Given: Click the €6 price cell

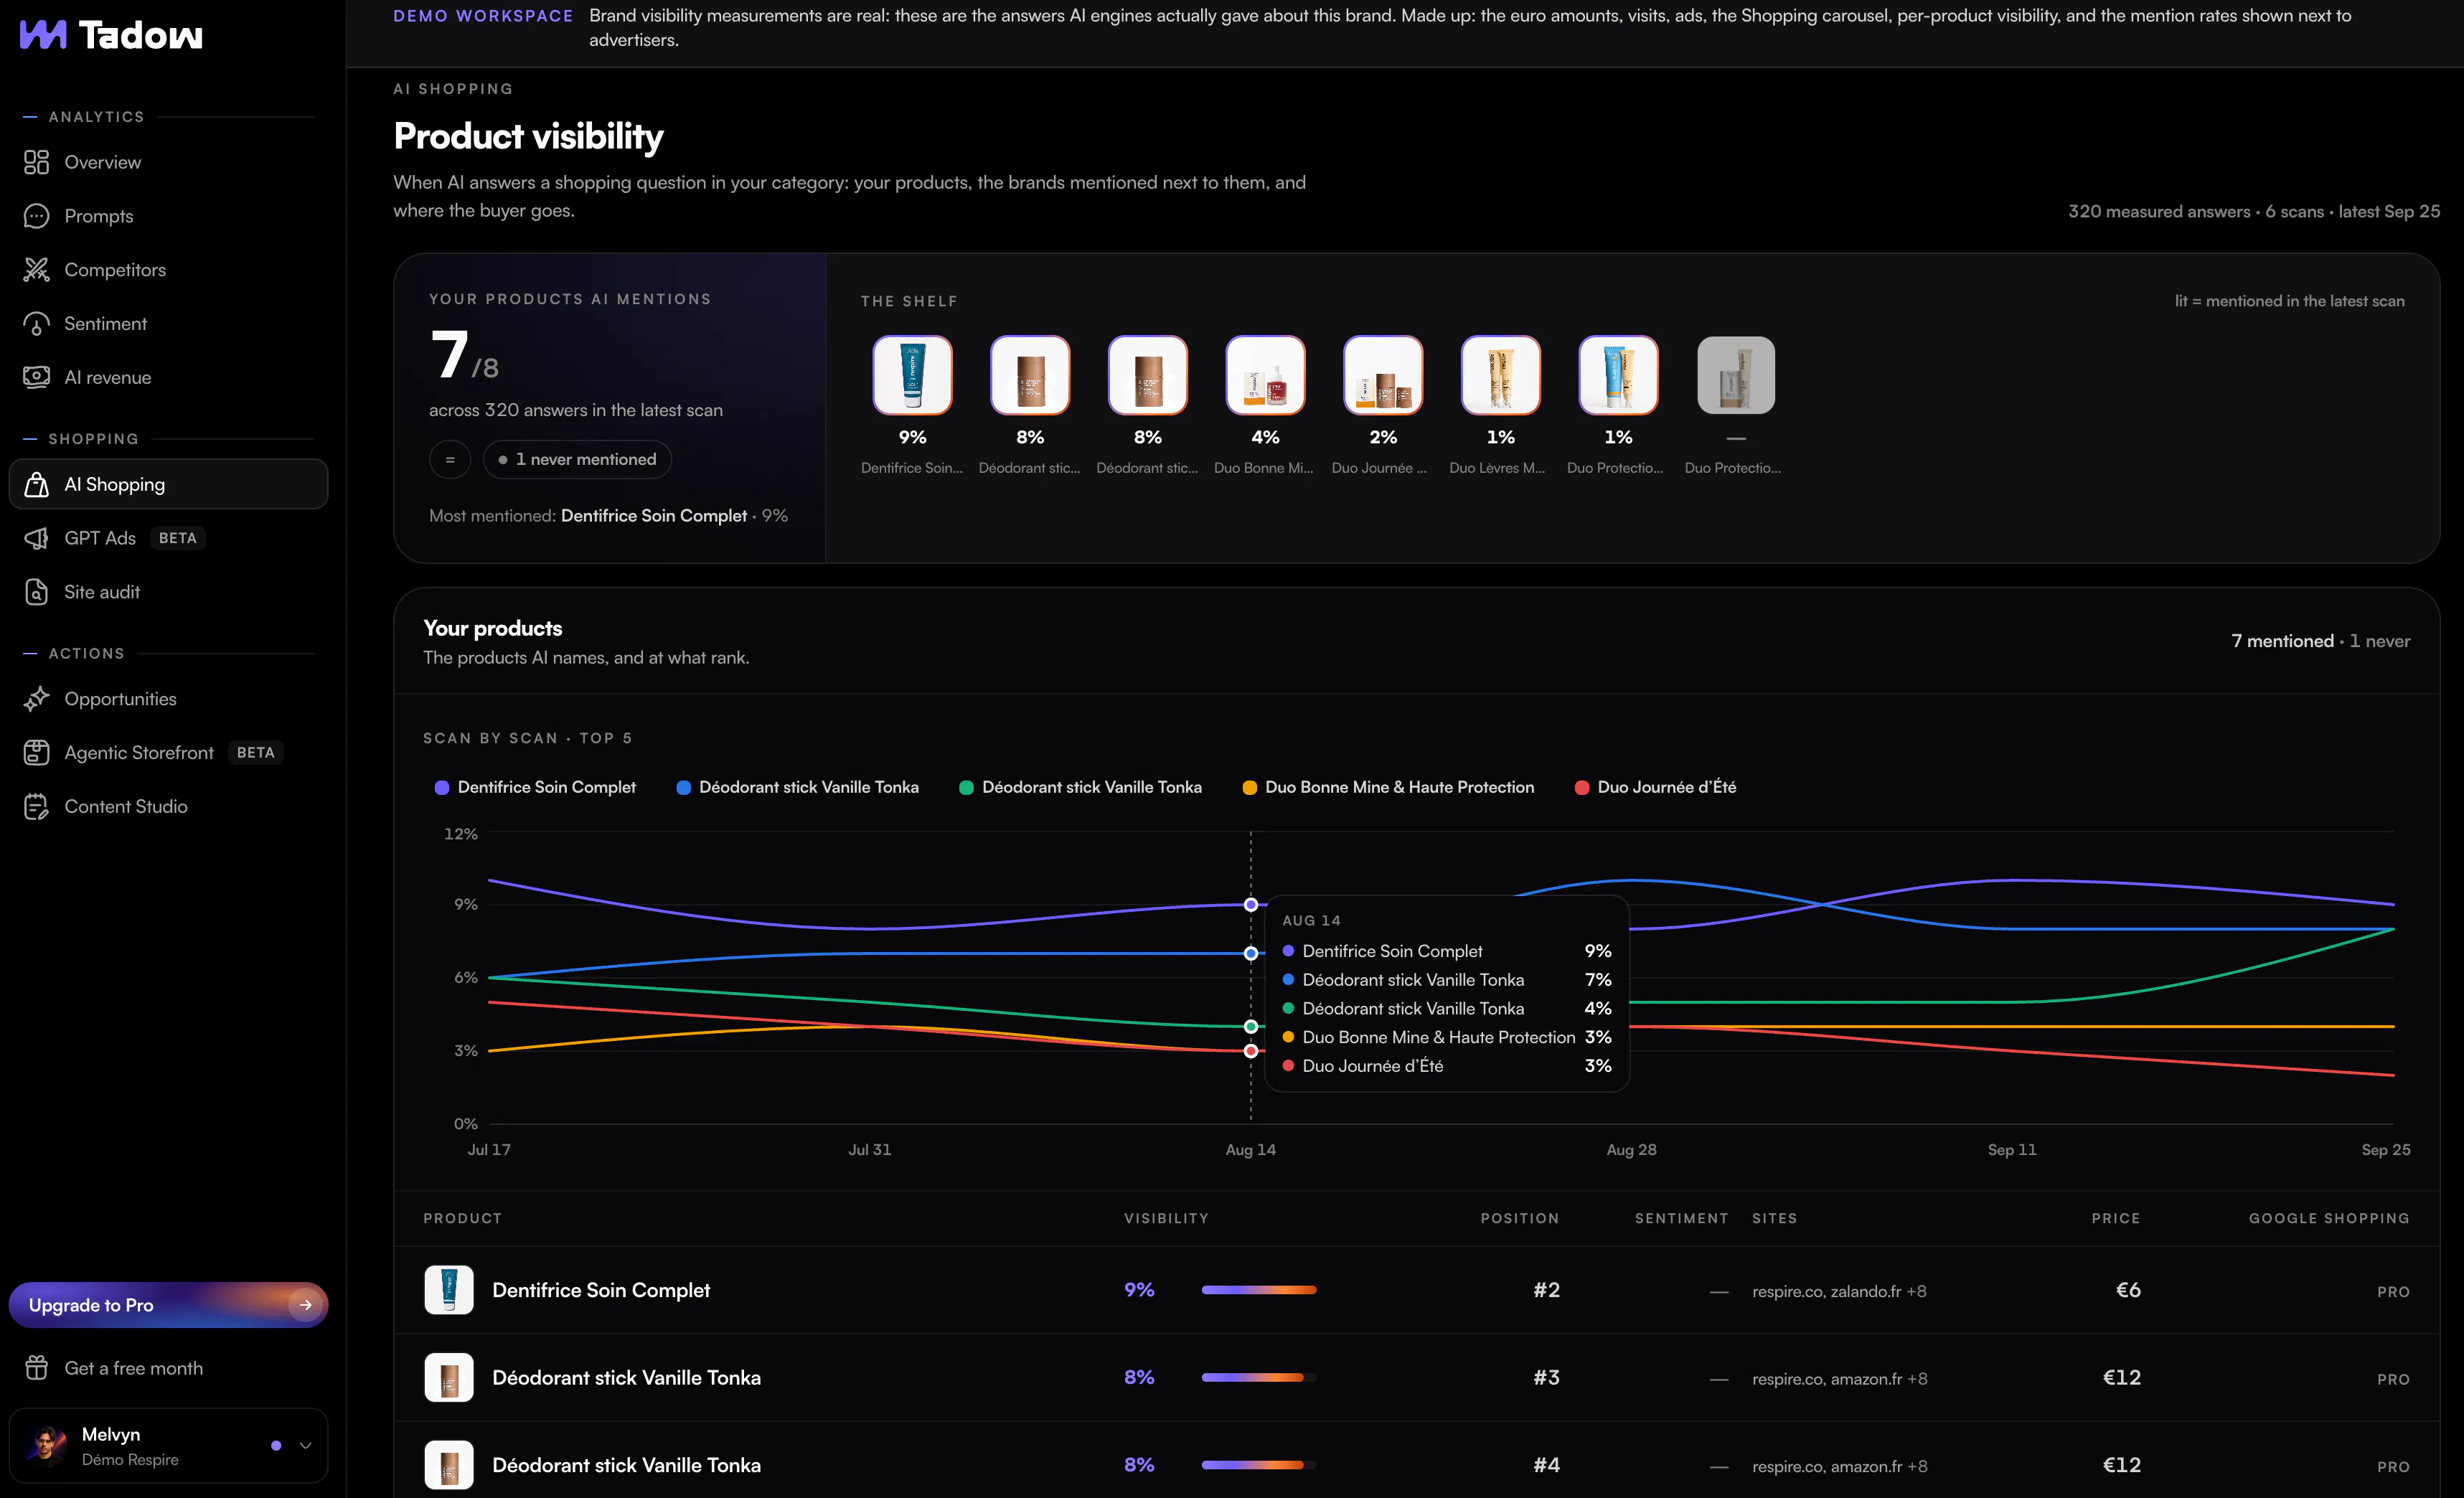Looking at the screenshot, I should [x=2128, y=1290].
